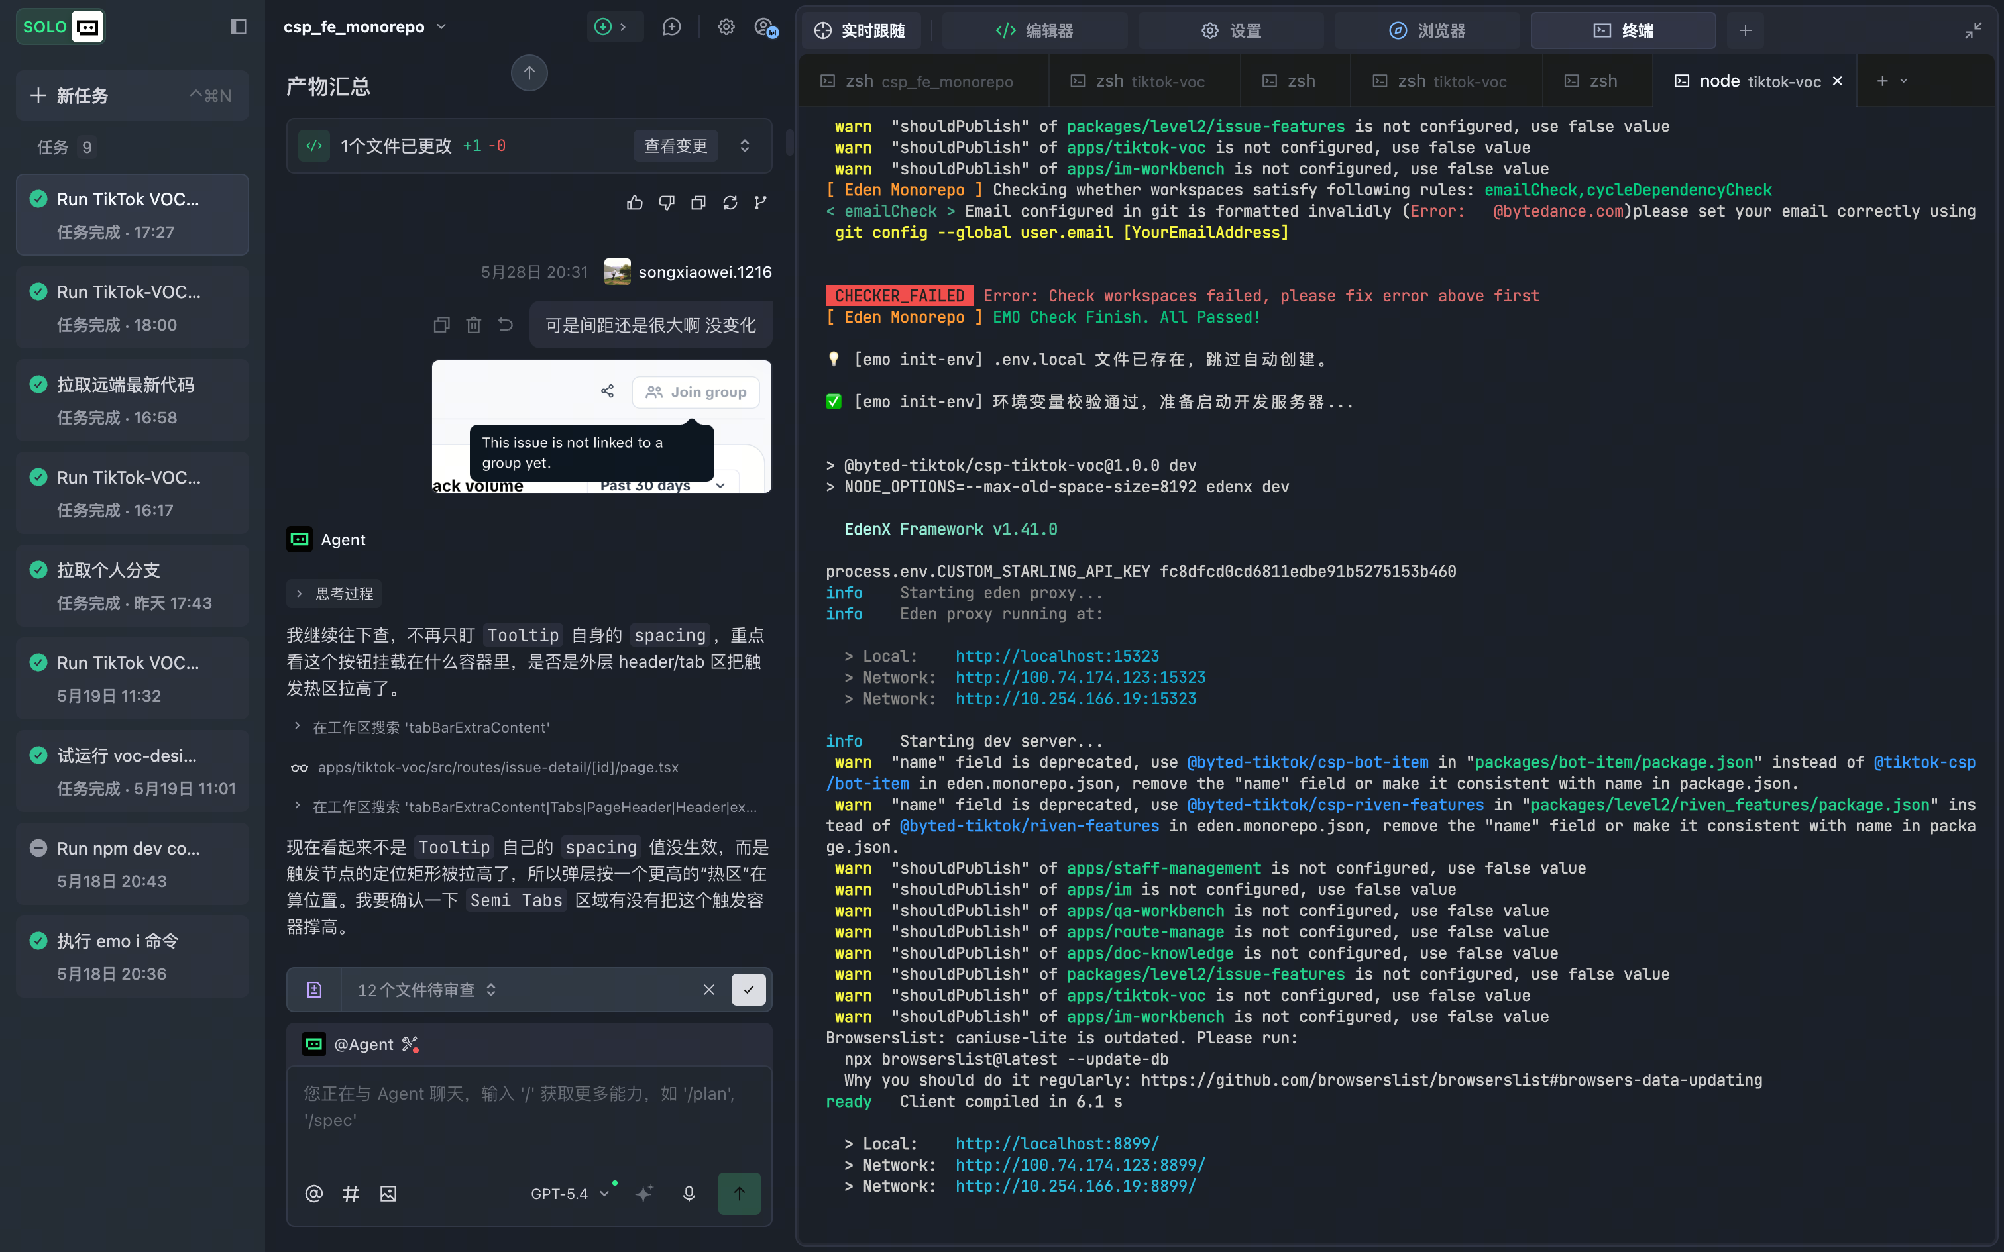This screenshot has height=1252, width=2004.
Task: Send the message with green arrow button
Action: (740, 1193)
